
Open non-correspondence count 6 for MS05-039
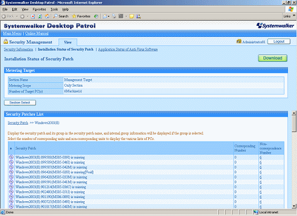(261, 157)
